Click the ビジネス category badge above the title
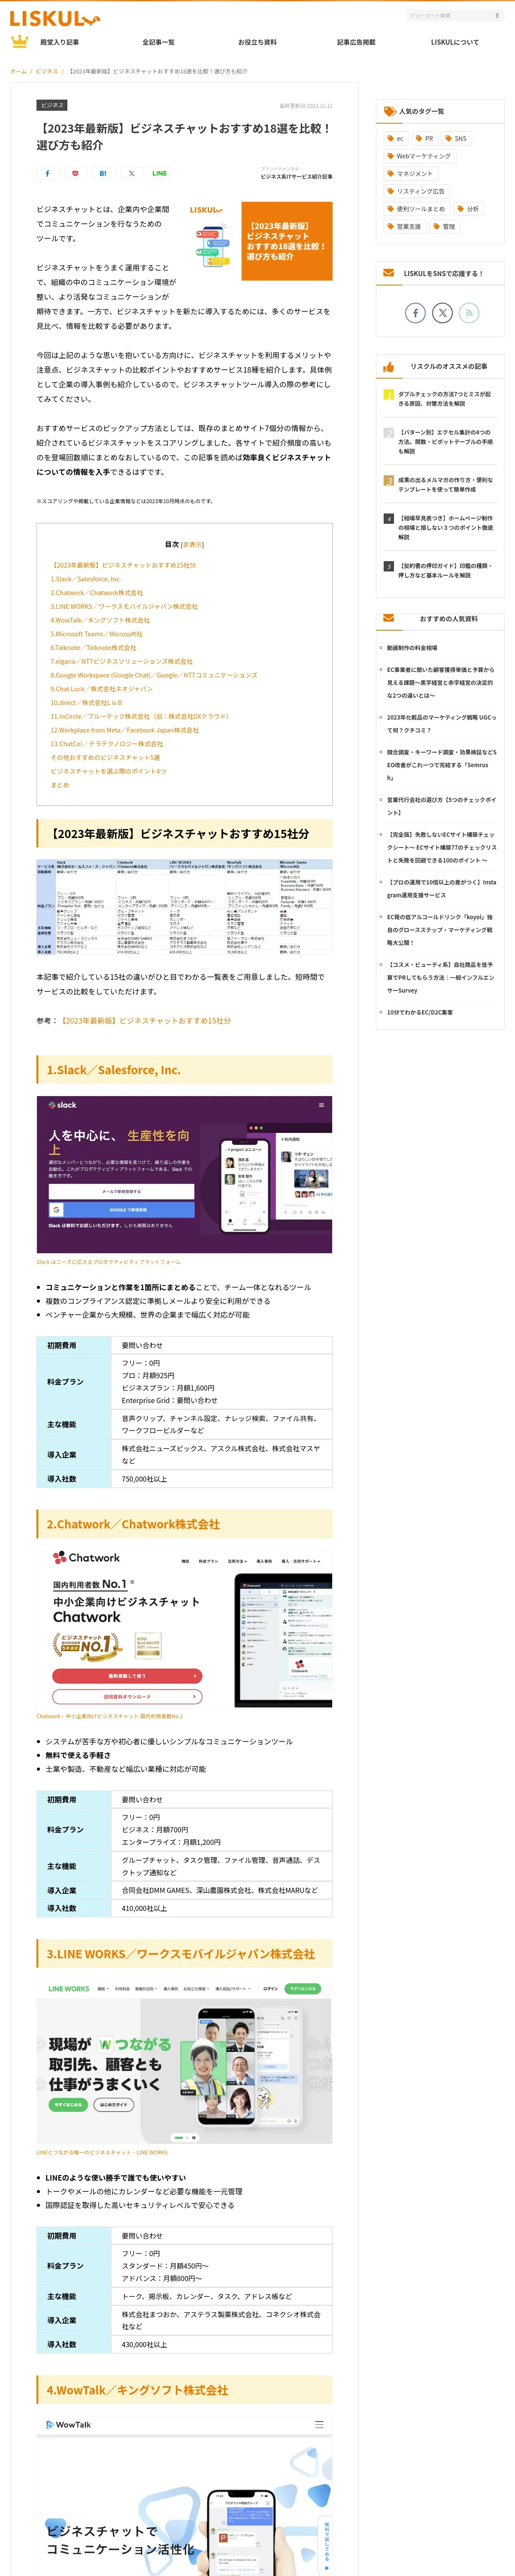 pyautogui.click(x=52, y=105)
